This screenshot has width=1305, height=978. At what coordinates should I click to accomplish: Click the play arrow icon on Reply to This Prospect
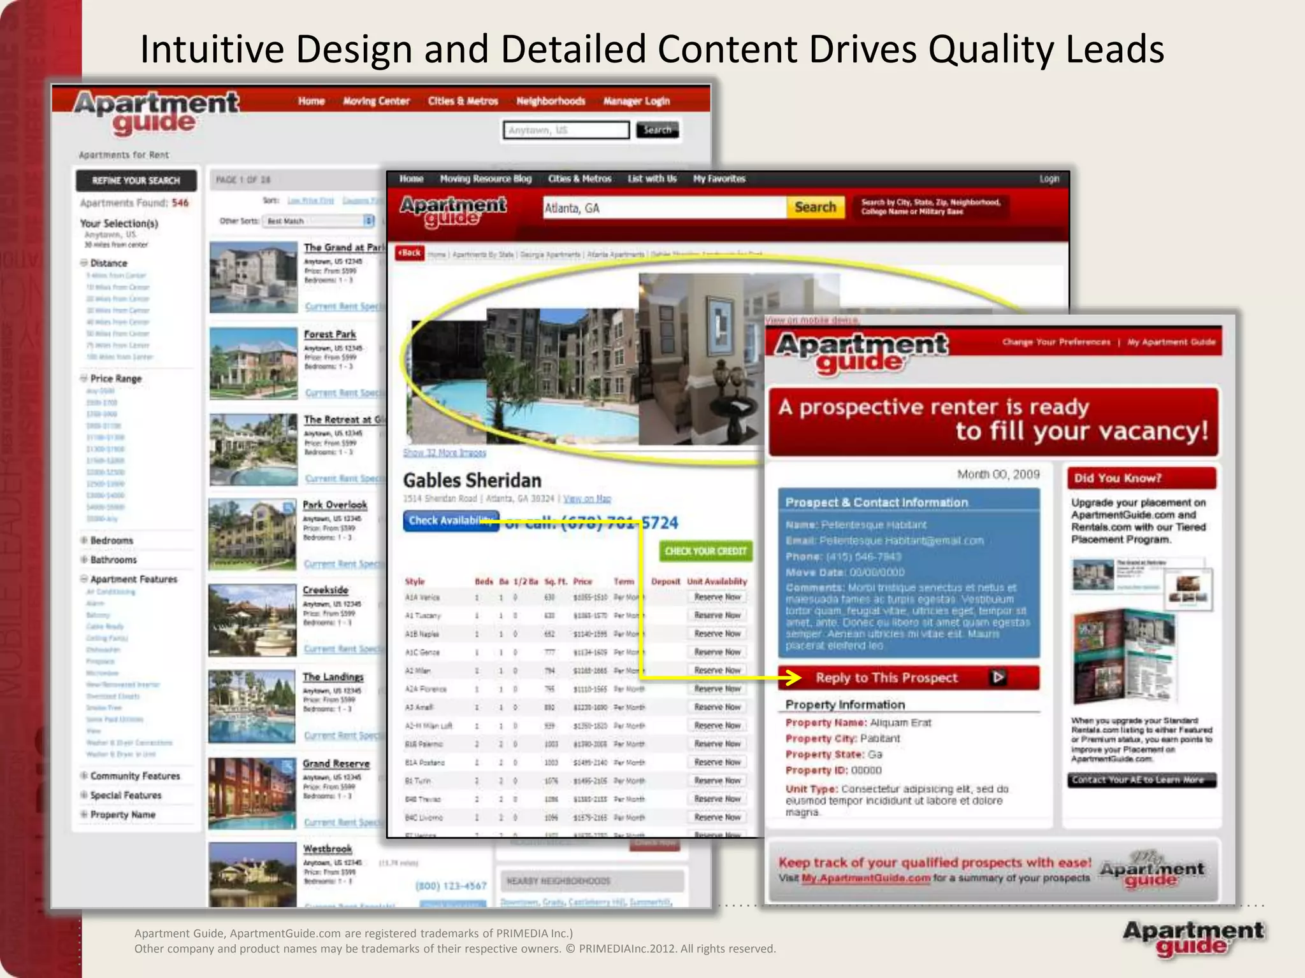tap(999, 677)
